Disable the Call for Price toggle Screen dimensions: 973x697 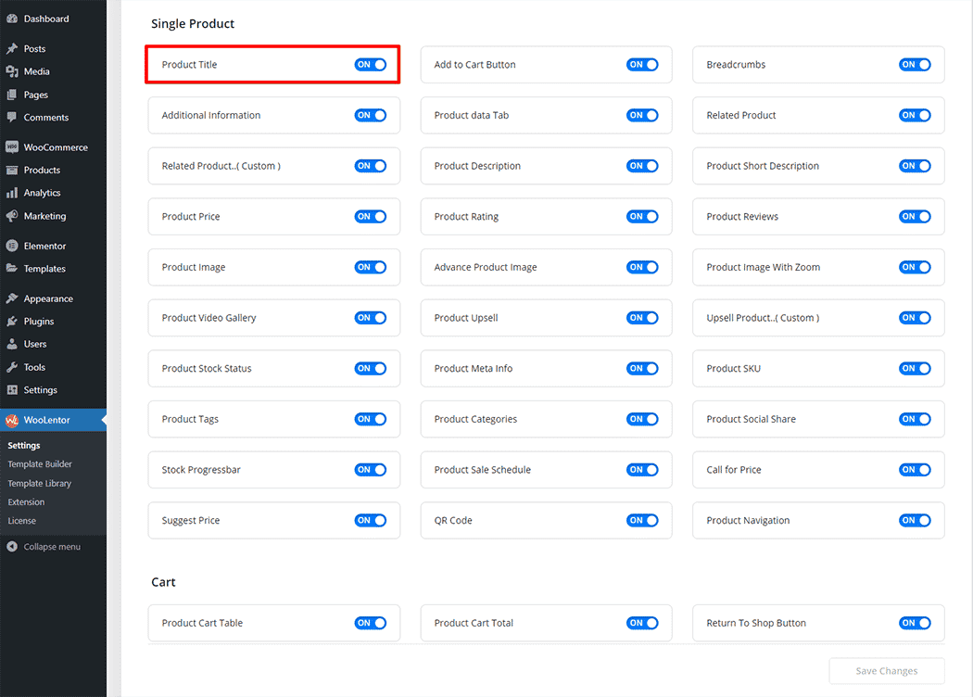915,470
